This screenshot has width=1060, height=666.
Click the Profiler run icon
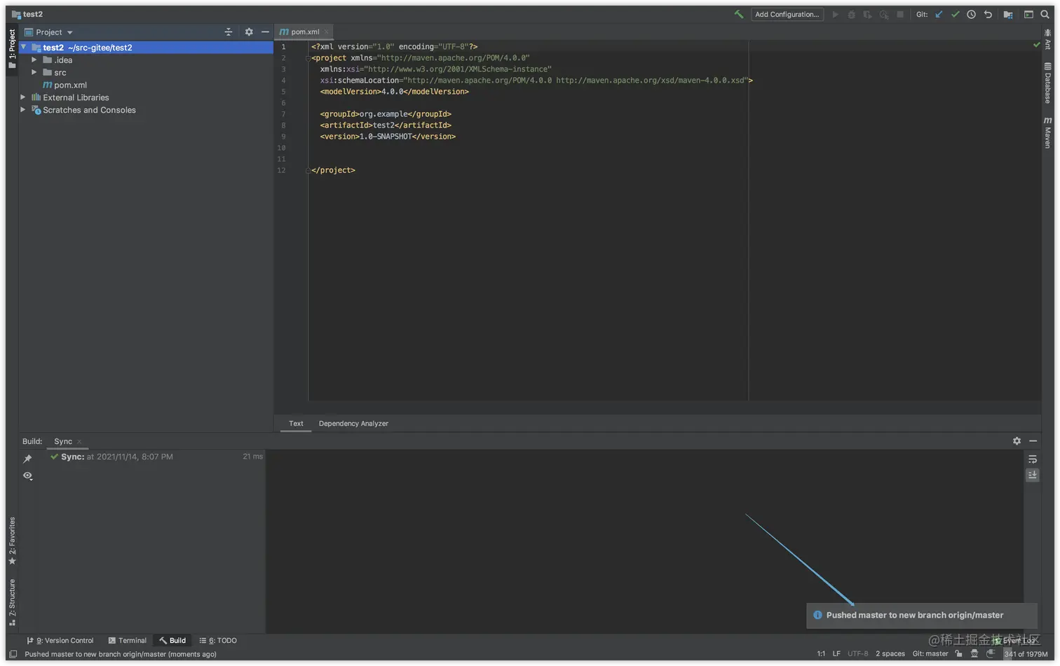pyautogui.click(x=884, y=14)
